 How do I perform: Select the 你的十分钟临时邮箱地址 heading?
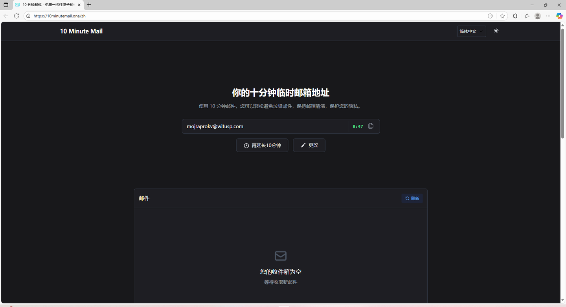(281, 93)
